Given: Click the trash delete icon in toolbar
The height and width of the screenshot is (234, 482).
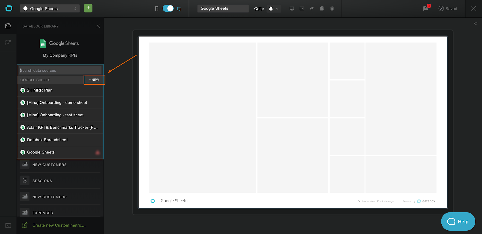Looking at the screenshot, I should [x=332, y=8].
